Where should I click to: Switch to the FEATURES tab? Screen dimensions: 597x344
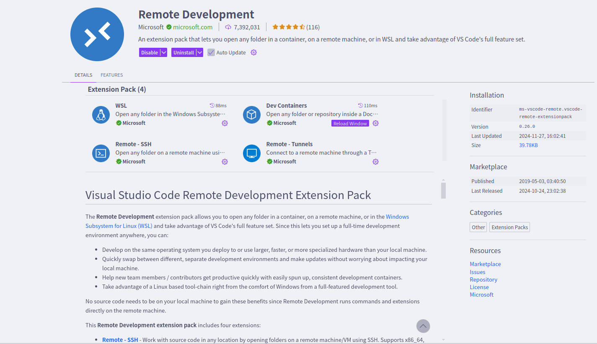click(x=111, y=75)
